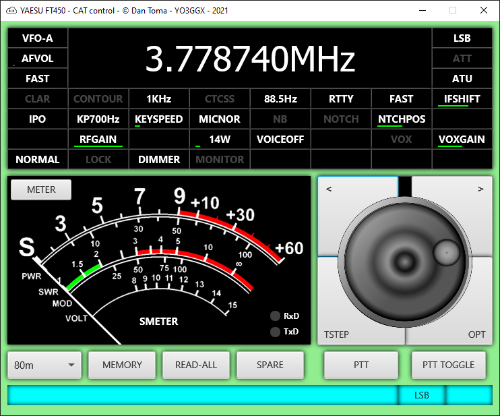Click the PTT button
500x416 pixels.
pos(361,365)
